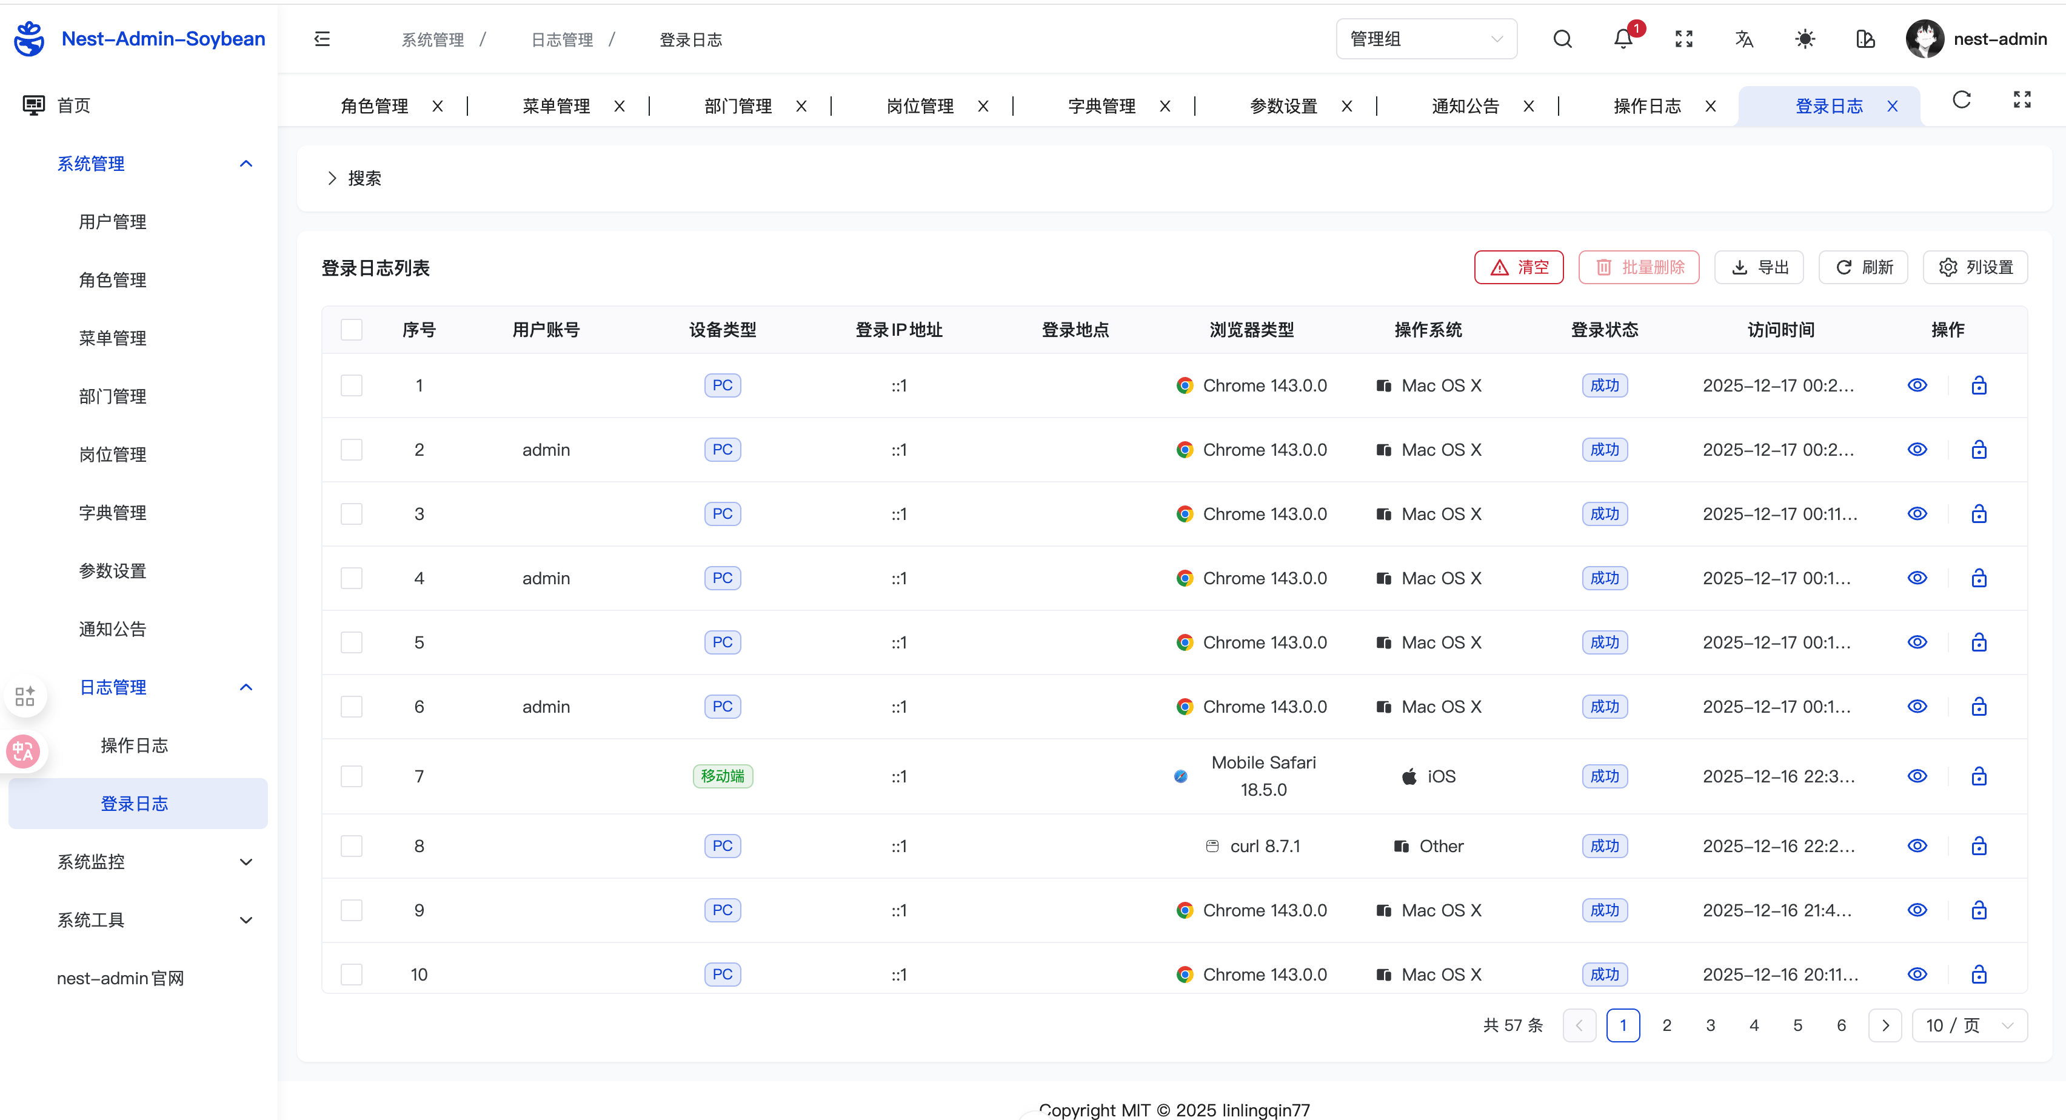
Task: Reload the page with the tab-bar refresh icon
Action: click(x=1961, y=99)
